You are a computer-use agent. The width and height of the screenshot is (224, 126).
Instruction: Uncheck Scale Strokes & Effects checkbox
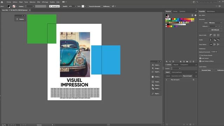coord(200,61)
